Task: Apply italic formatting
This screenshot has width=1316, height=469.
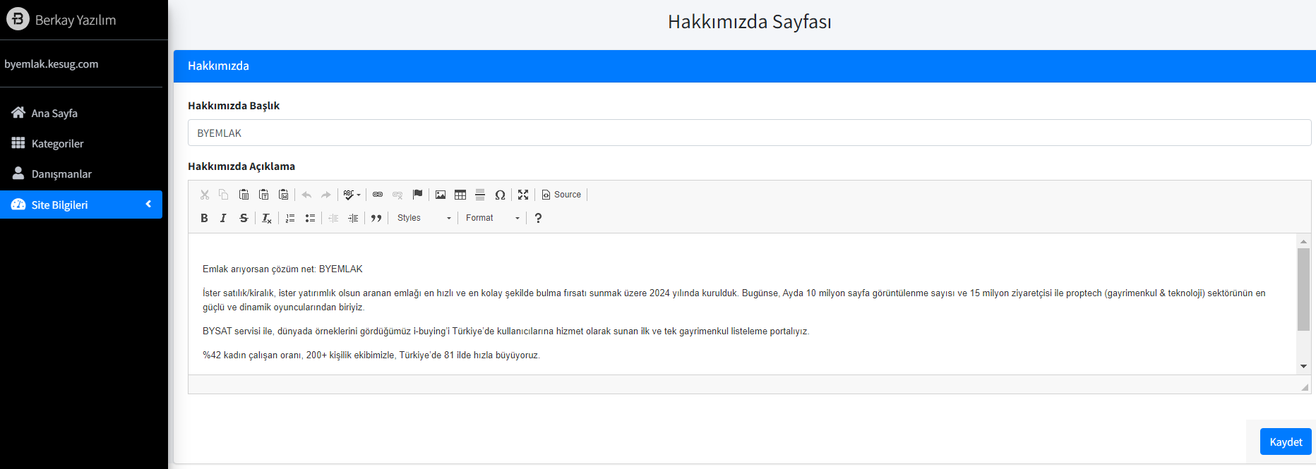Action: (x=223, y=218)
